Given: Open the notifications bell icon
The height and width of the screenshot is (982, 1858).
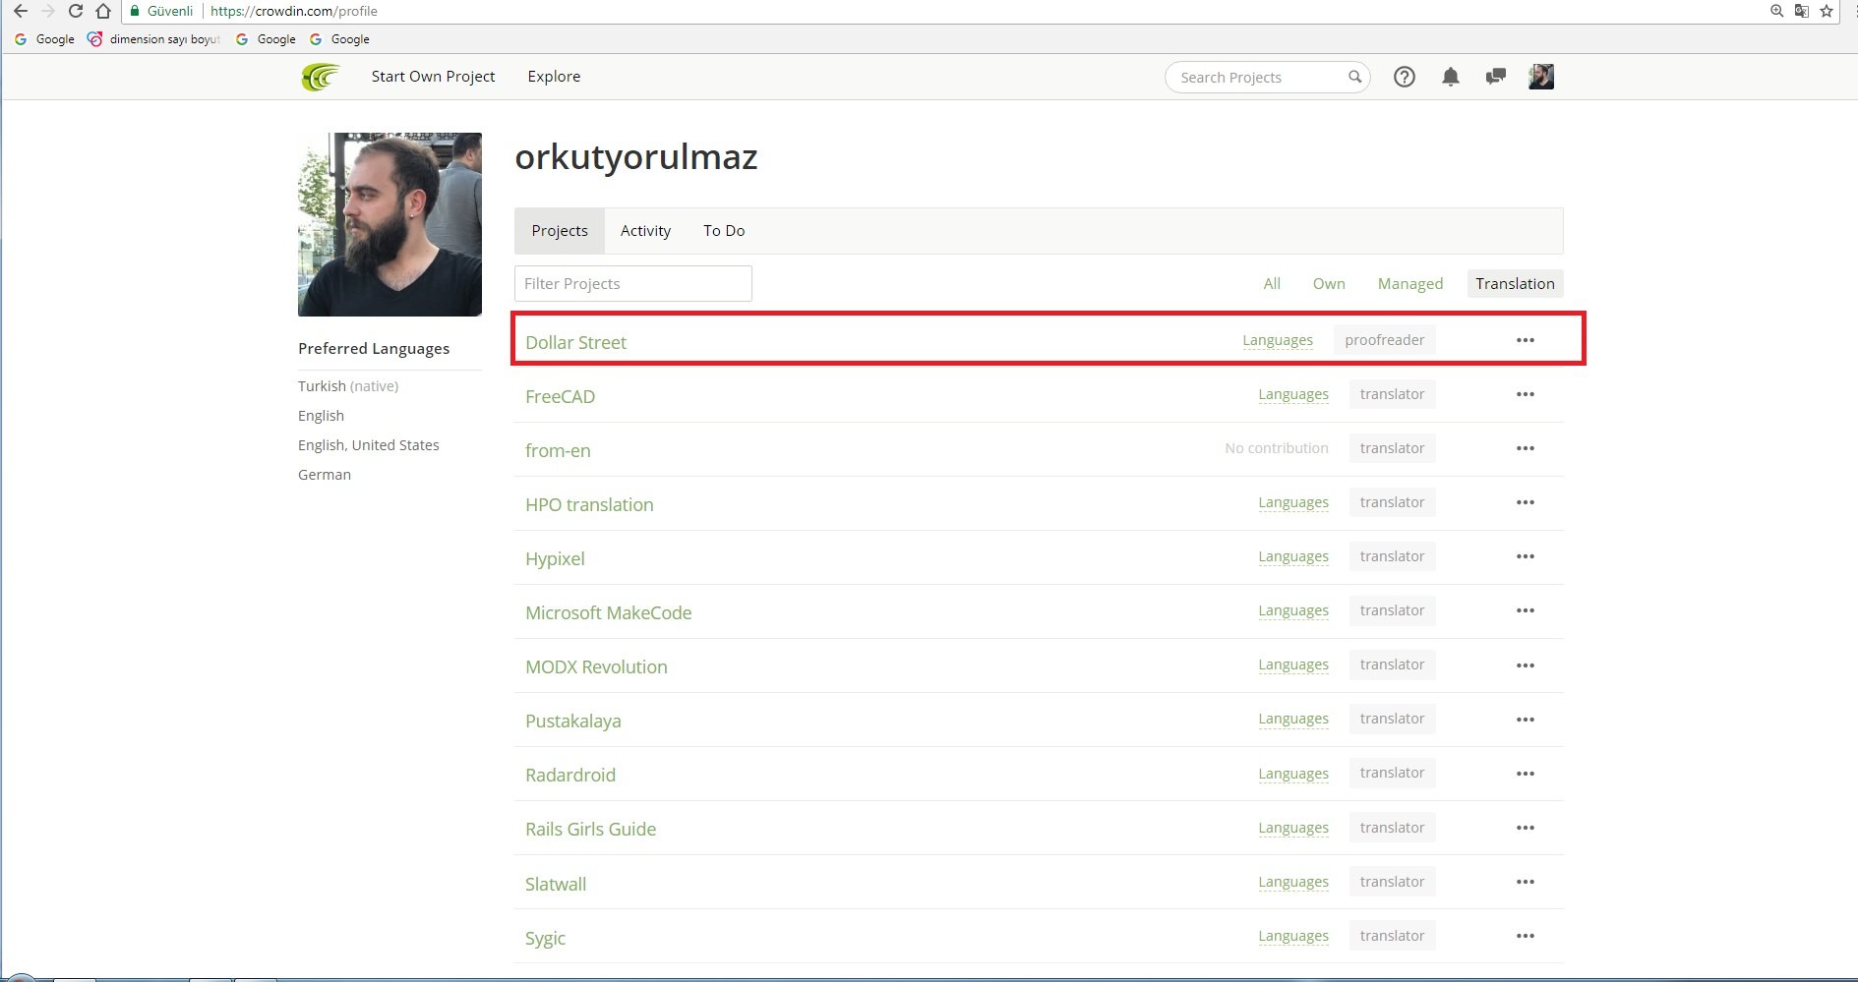Looking at the screenshot, I should [1451, 77].
